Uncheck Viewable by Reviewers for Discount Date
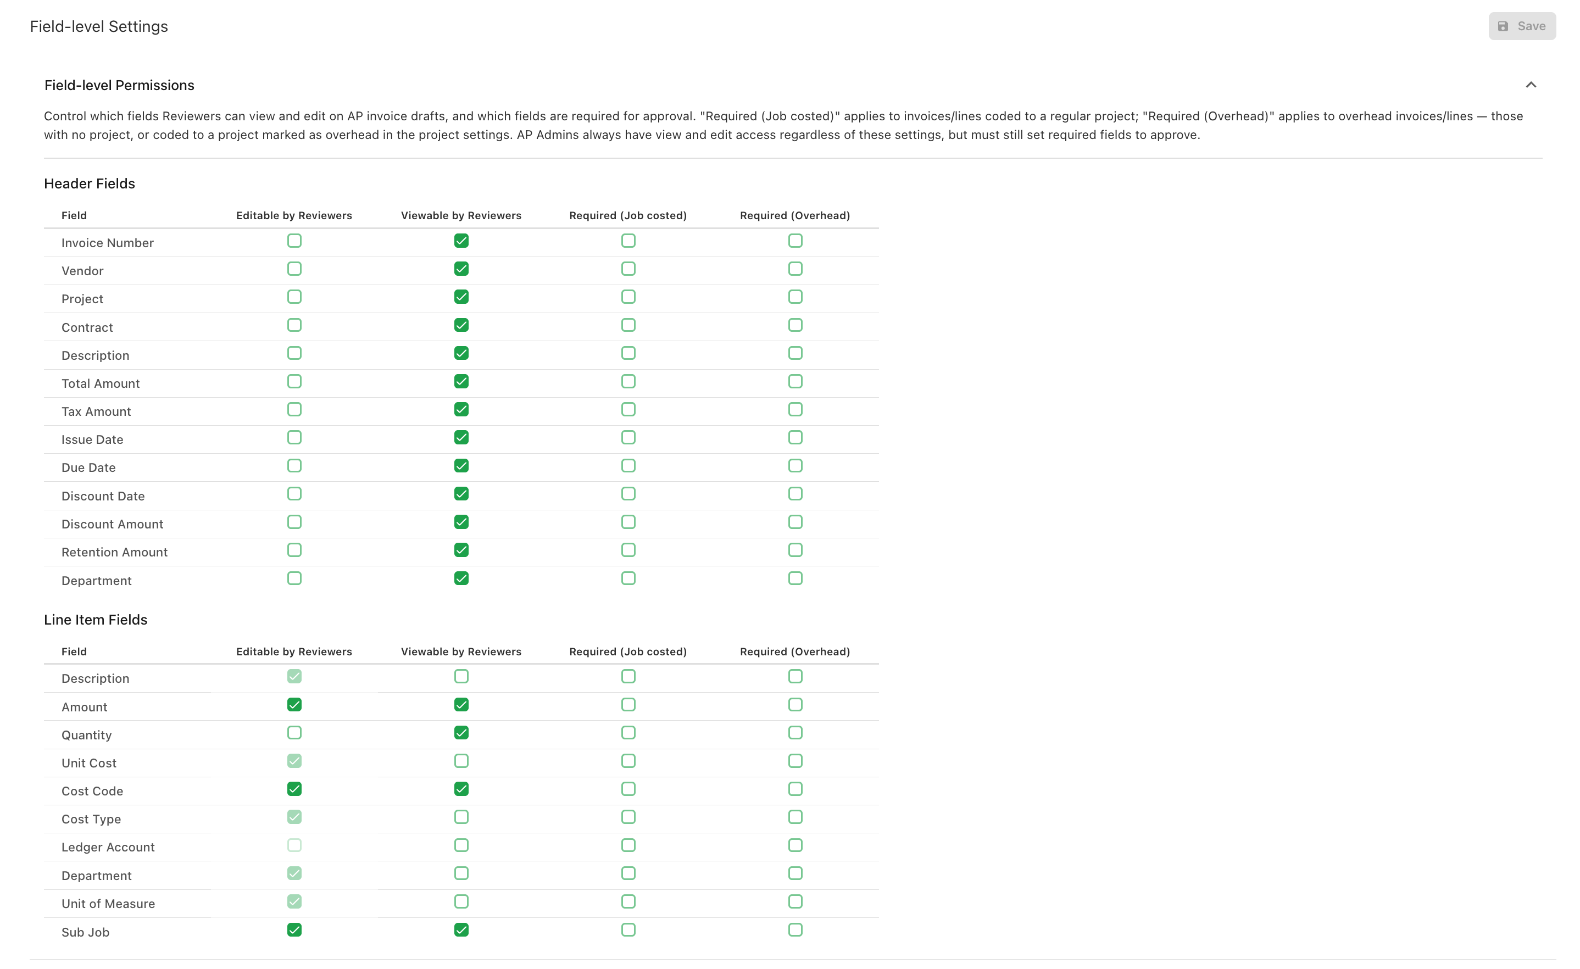1580x969 pixels. (x=461, y=494)
